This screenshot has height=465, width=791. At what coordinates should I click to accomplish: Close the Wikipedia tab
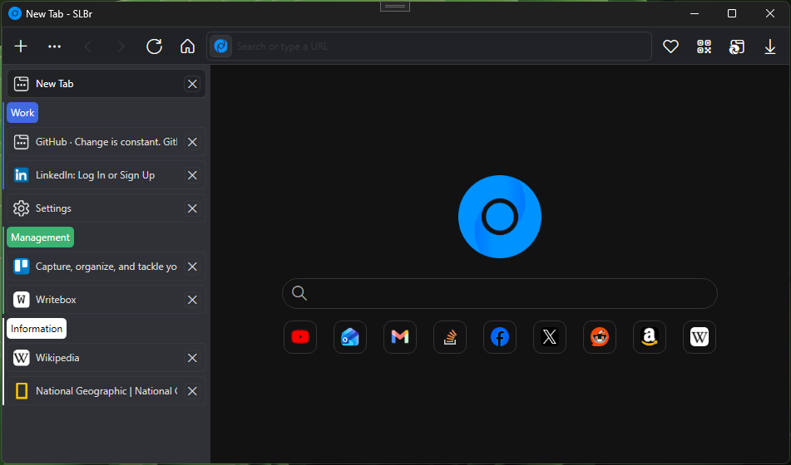coord(192,358)
